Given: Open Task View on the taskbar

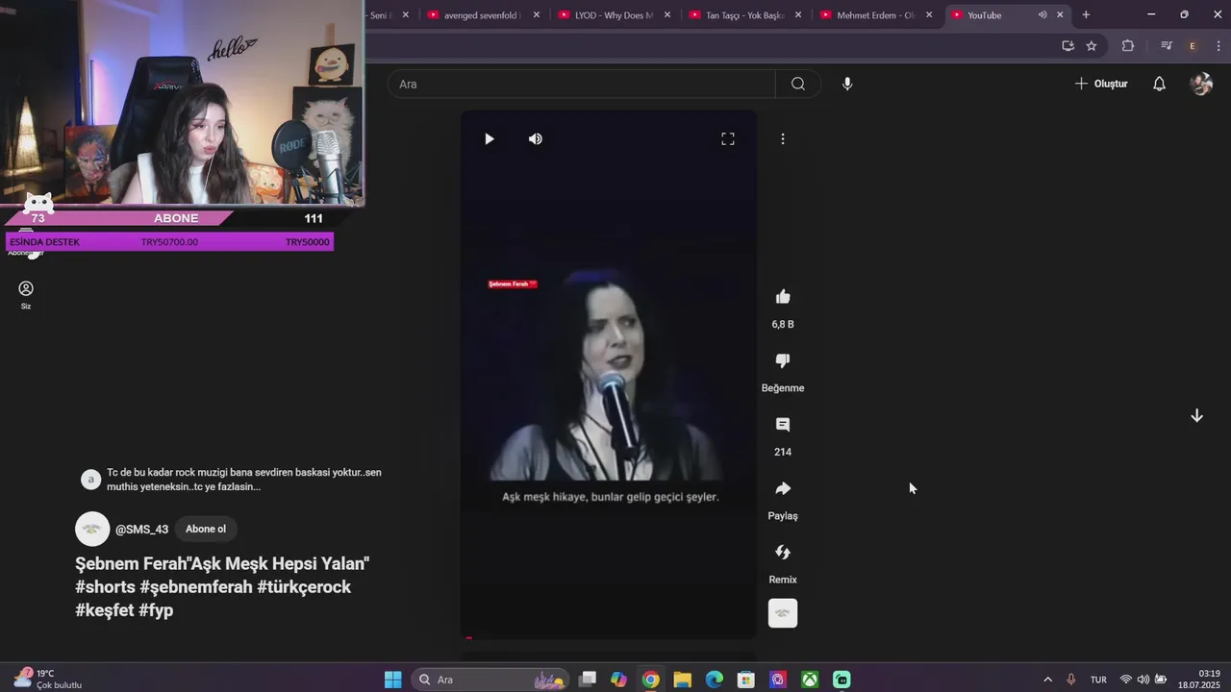Looking at the screenshot, I should [x=588, y=680].
